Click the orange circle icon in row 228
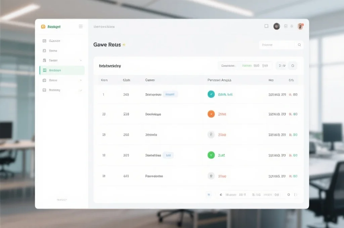Image resolution: width=344 pixels, height=228 pixels. (211, 114)
